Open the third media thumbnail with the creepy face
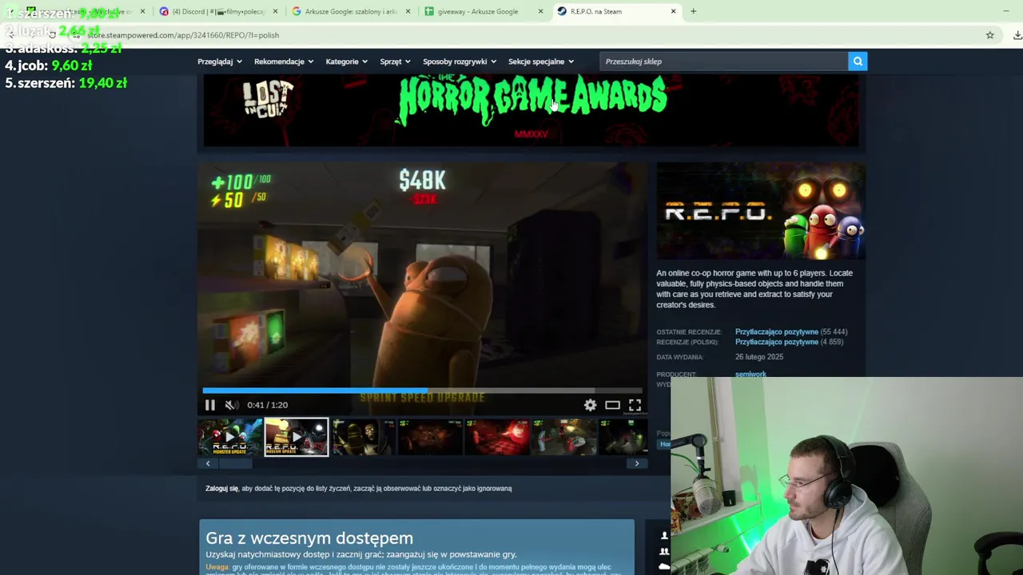Viewport: 1023px width, 575px height. point(364,438)
